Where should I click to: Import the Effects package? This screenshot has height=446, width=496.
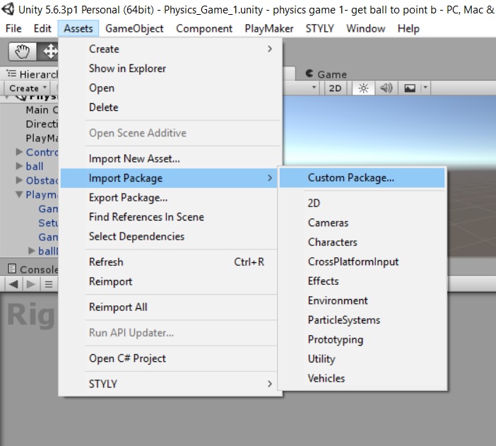tap(362, 281)
